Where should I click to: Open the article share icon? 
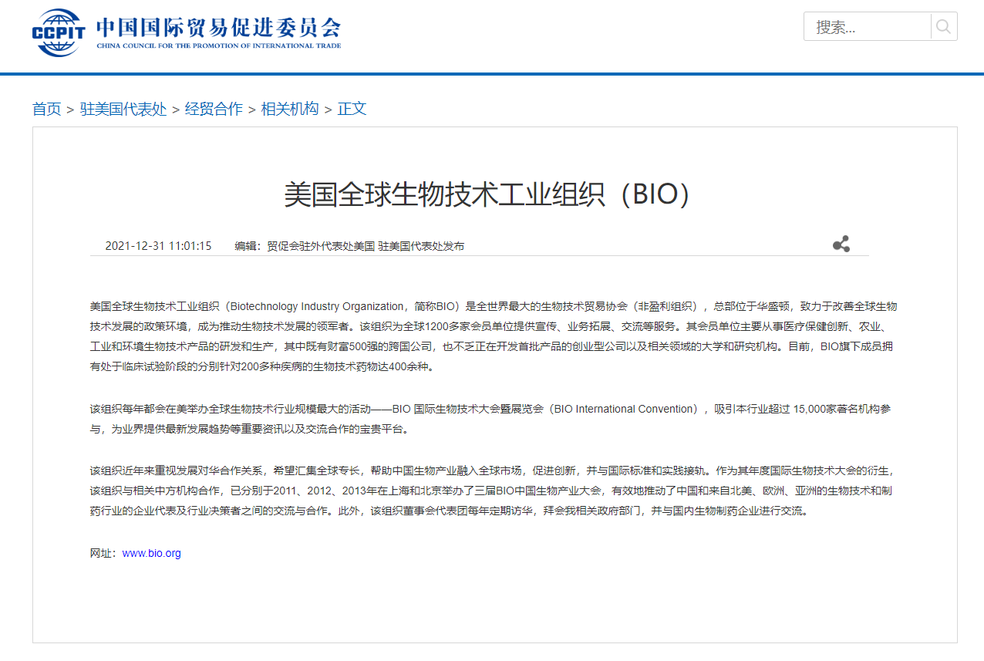(841, 245)
